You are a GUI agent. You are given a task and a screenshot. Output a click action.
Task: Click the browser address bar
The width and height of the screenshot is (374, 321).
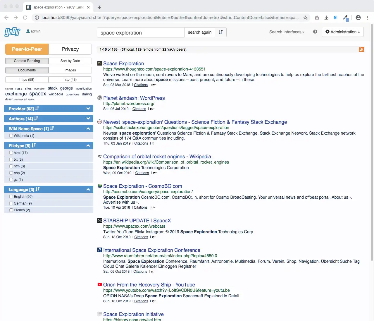(170, 18)
